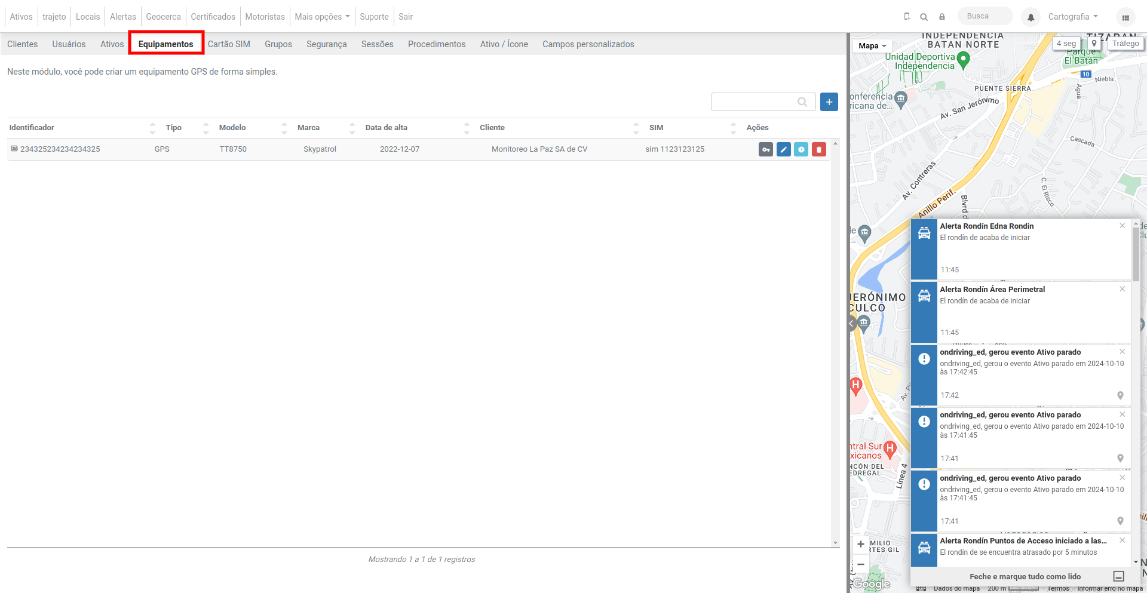Screen dimensions: 1147x593
Task: Open the Motoristas menu item
Action: tap(265, 17)
